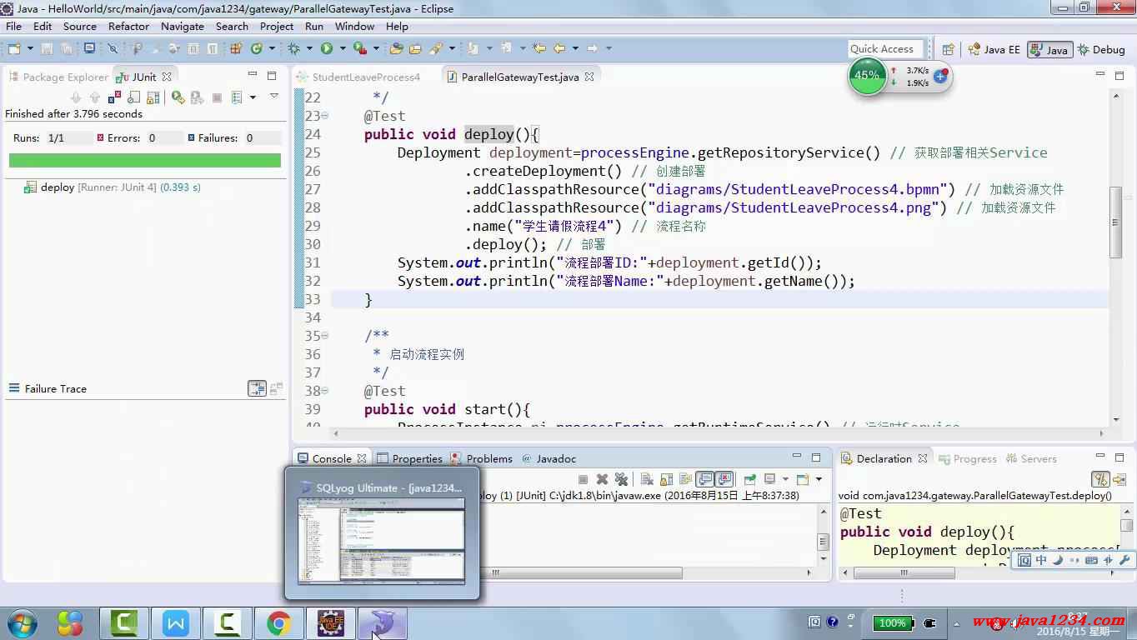This screenshot has height=640, width=1137.
Task: Click the New Java Package toolbar icon
Action: coord(236,48)
